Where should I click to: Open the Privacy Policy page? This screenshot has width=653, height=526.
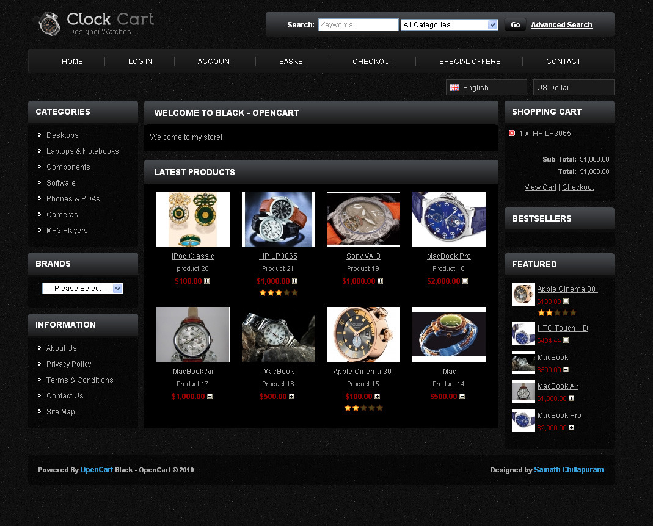[68, 364]
